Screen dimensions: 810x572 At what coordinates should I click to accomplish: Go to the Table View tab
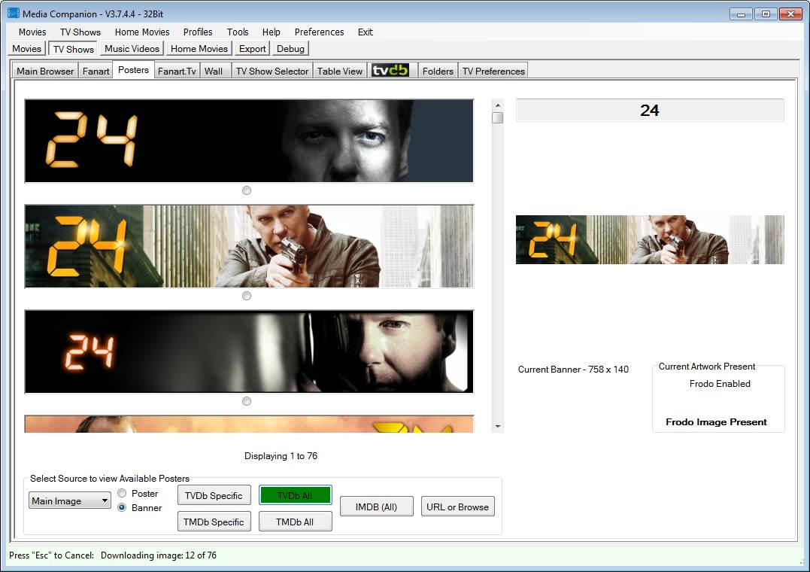pos(340,71)
